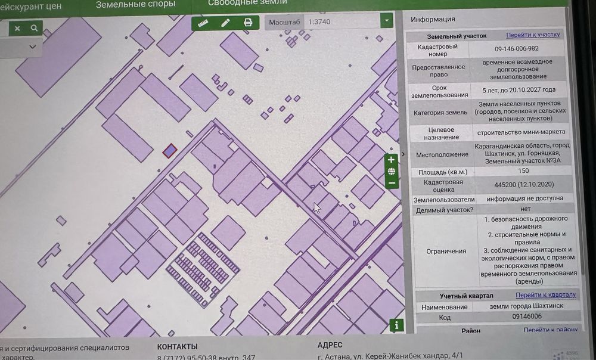Screen dimensions: 596x360
Task: Collapse the information panel arrow
Action: [403, 154]
